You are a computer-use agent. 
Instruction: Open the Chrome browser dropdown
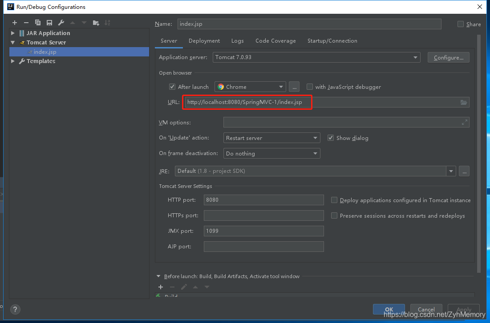[250, 87]
